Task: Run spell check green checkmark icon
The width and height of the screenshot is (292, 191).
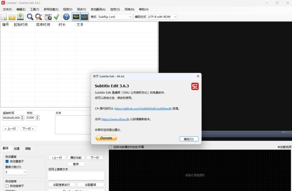Action: tap(57, 17)
